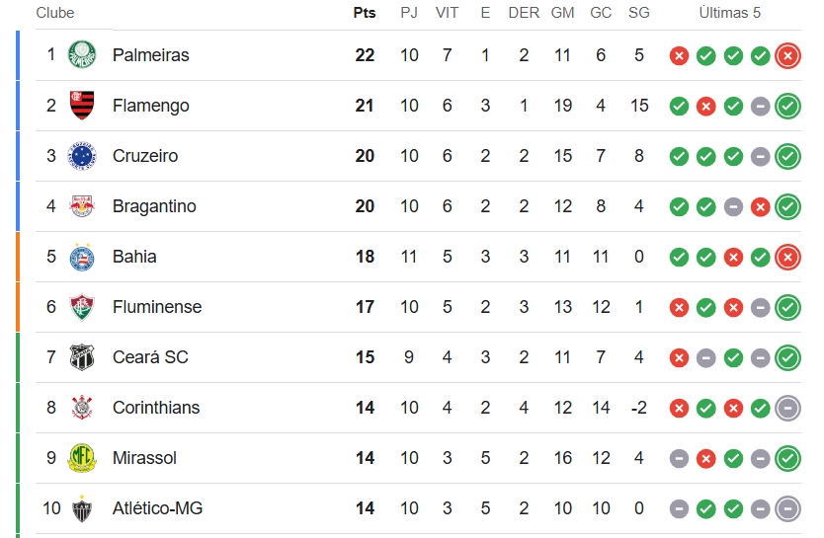Screen dimensions: 824x538
Task: Open the Corinthians team link
Action: 156,408
